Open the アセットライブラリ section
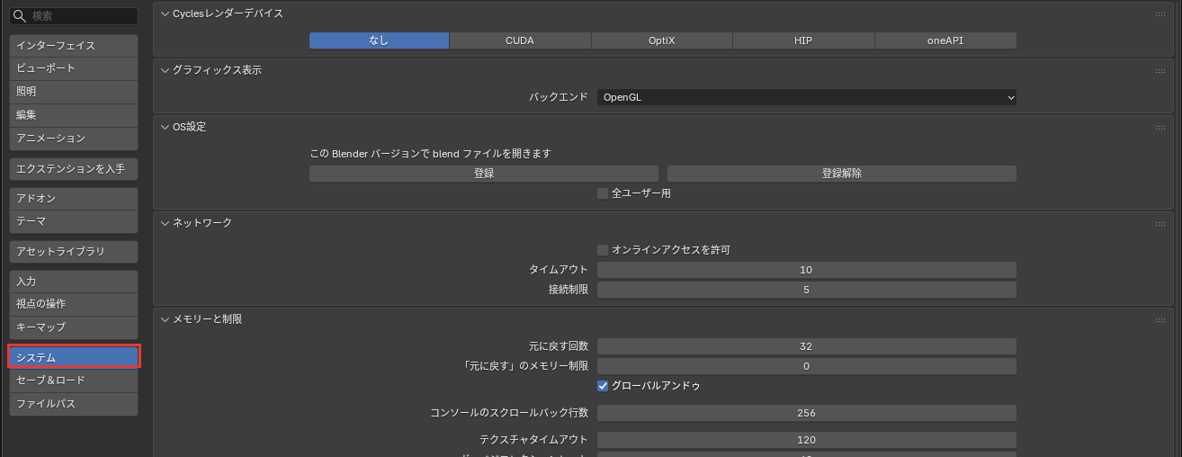 pos(74,251)
